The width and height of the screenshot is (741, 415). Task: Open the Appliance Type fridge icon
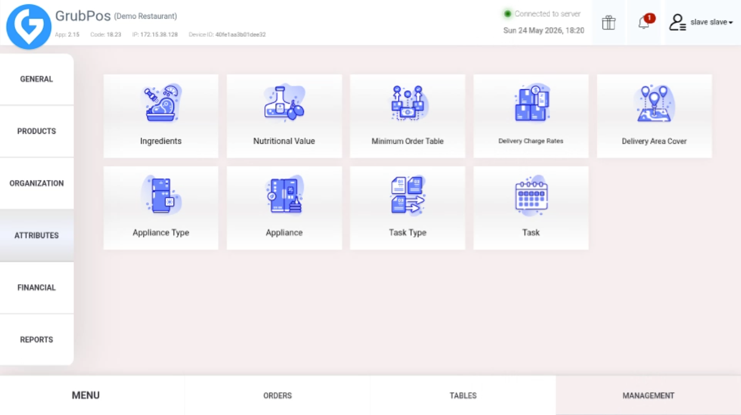pos(161,194)
